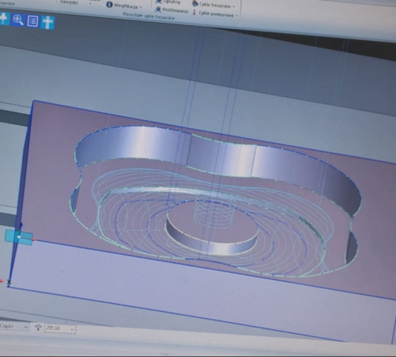Open the Cykle pomiarowe measurement cycles
Screen dimensions: 396x357
click(x=217, y=14)
